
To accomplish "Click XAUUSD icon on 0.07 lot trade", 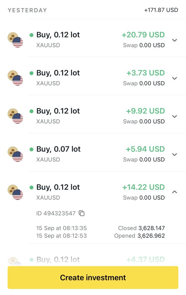I will tap(15, 154).
